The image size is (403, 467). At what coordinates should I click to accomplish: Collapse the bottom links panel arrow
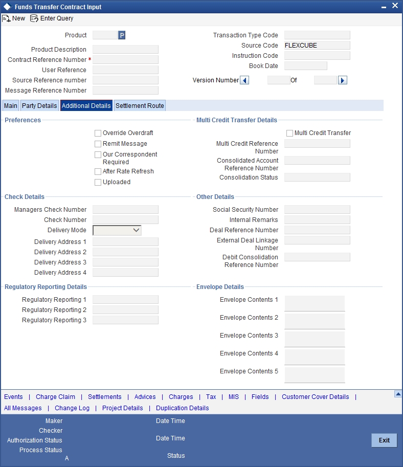[x=398, y=394]
